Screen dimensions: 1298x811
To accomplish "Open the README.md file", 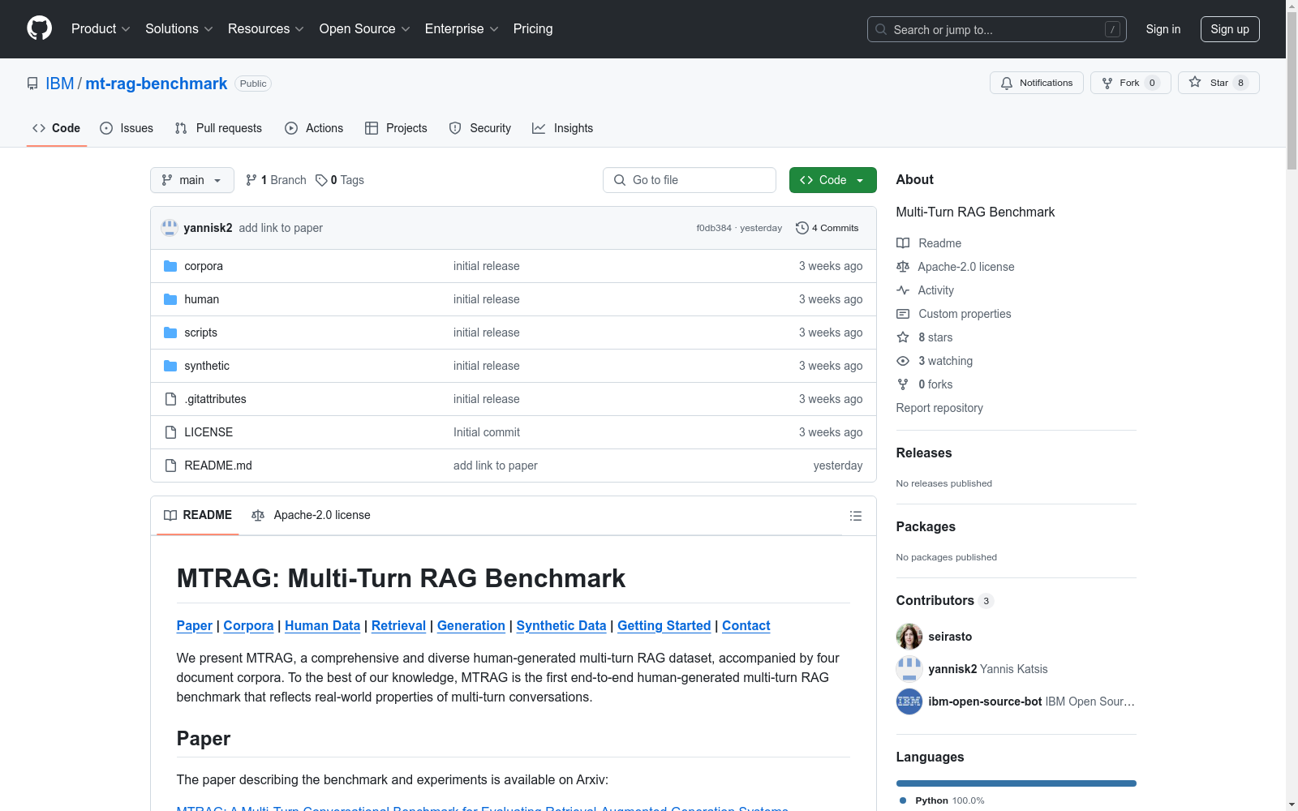I will (x=218, y=466).
